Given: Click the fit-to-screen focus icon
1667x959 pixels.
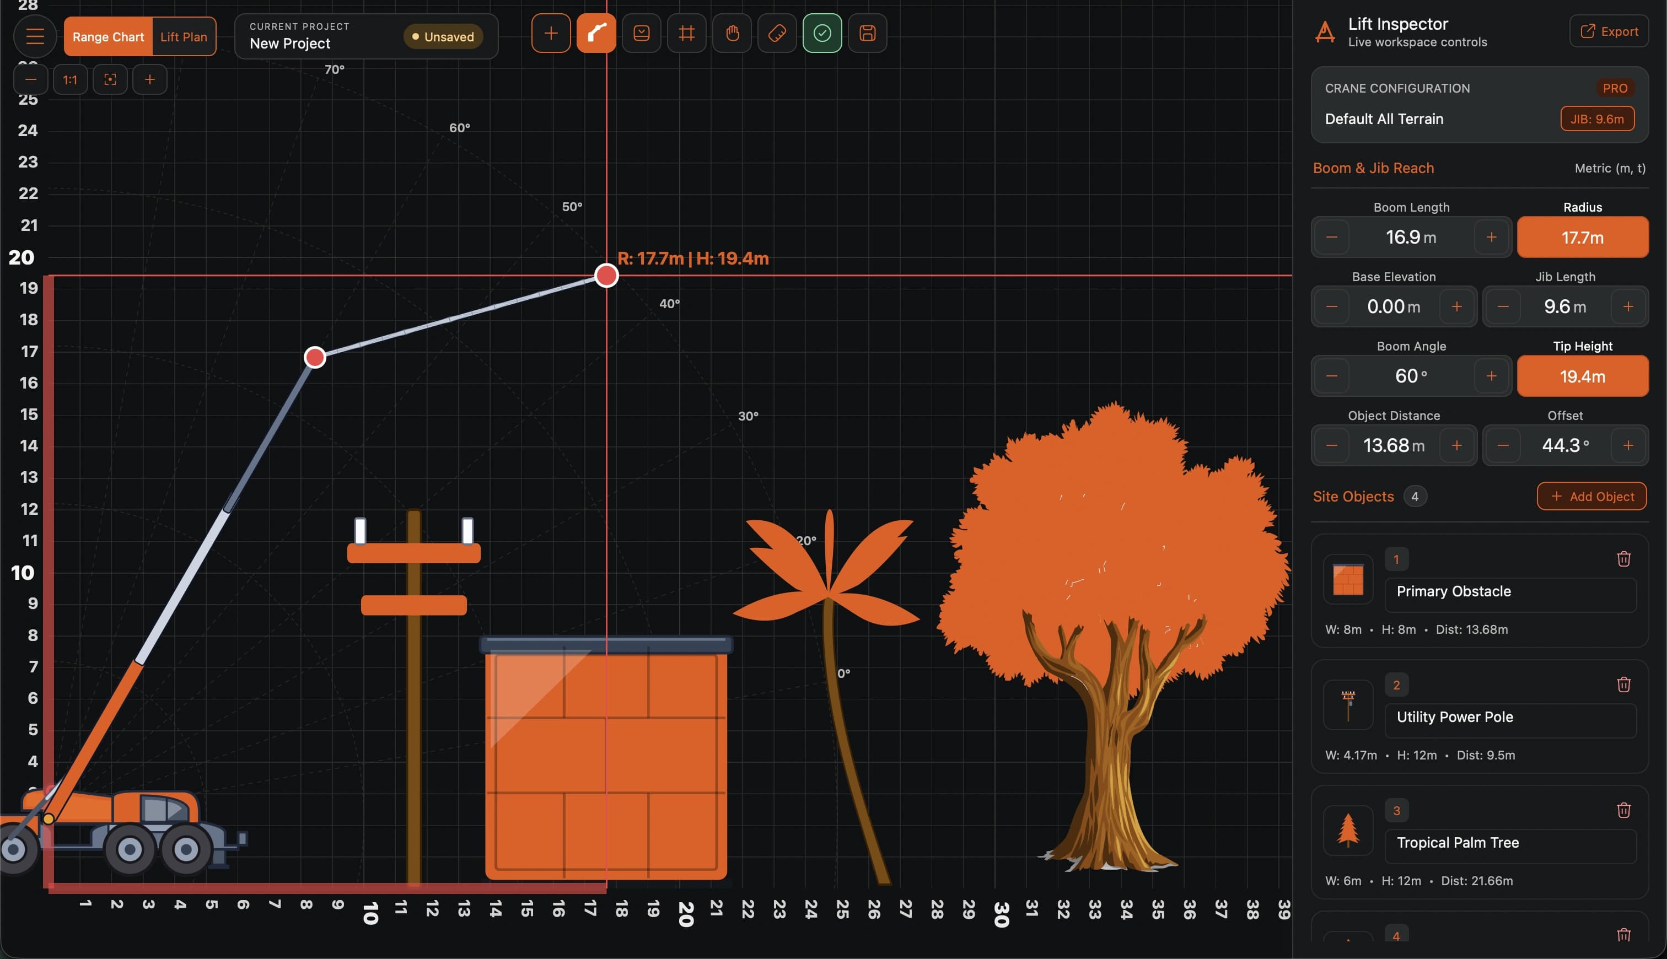Looking at the screenshot, I should [x=110, y=80].
